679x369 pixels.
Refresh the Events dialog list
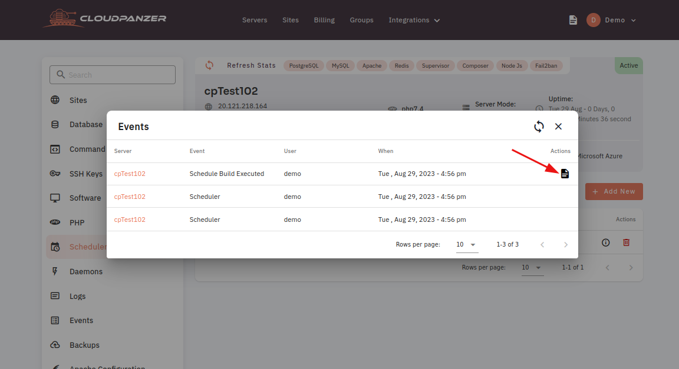click(539, 127)
